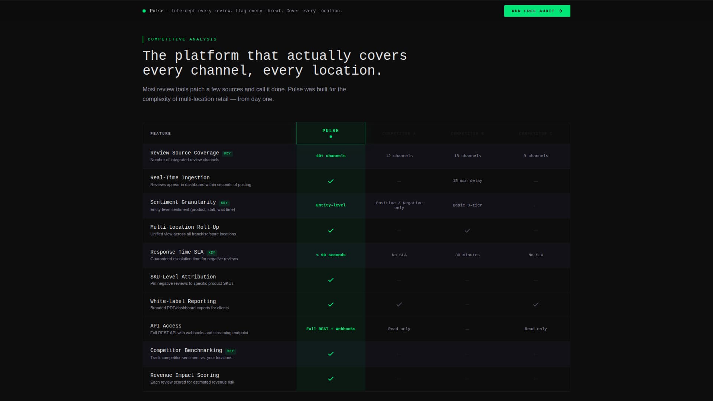Click Competitor C's 'No SLA' cell
713x401 pixels.
(x=536, y=255)
